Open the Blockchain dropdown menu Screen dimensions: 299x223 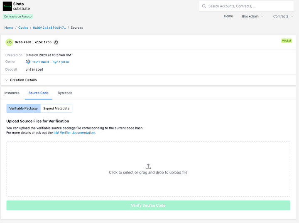252,16
